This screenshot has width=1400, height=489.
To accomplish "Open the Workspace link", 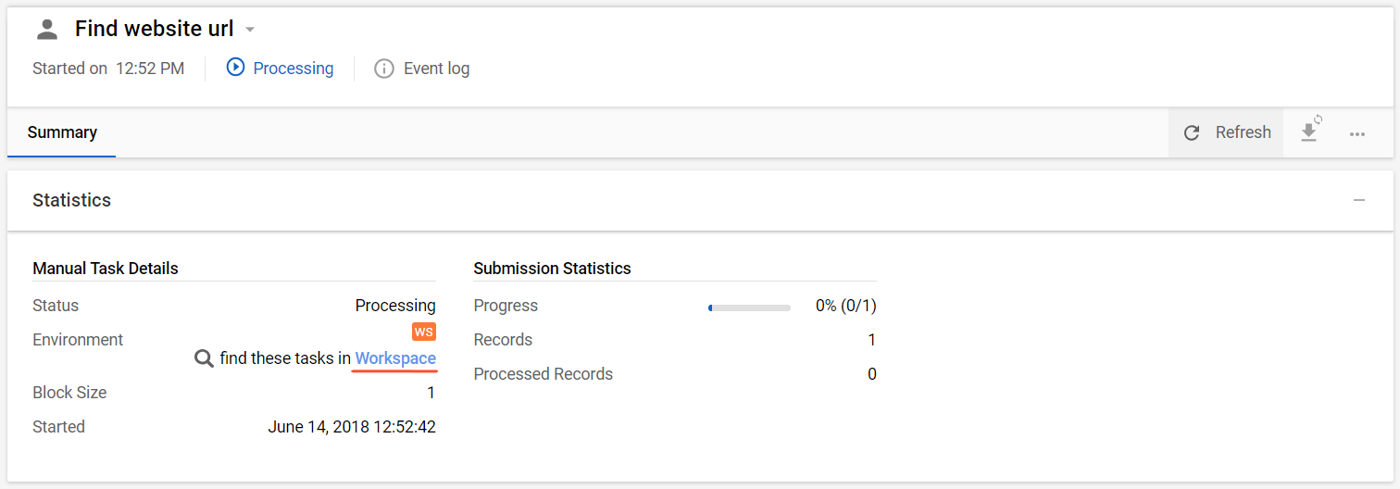I will tap(395, 358).
